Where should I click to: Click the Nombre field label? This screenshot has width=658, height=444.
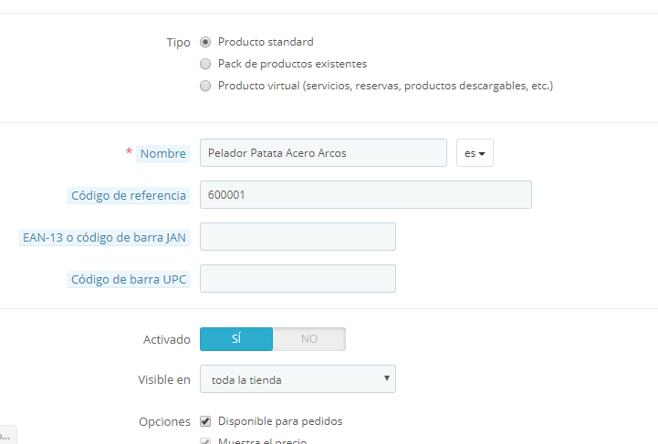[162, 153]
